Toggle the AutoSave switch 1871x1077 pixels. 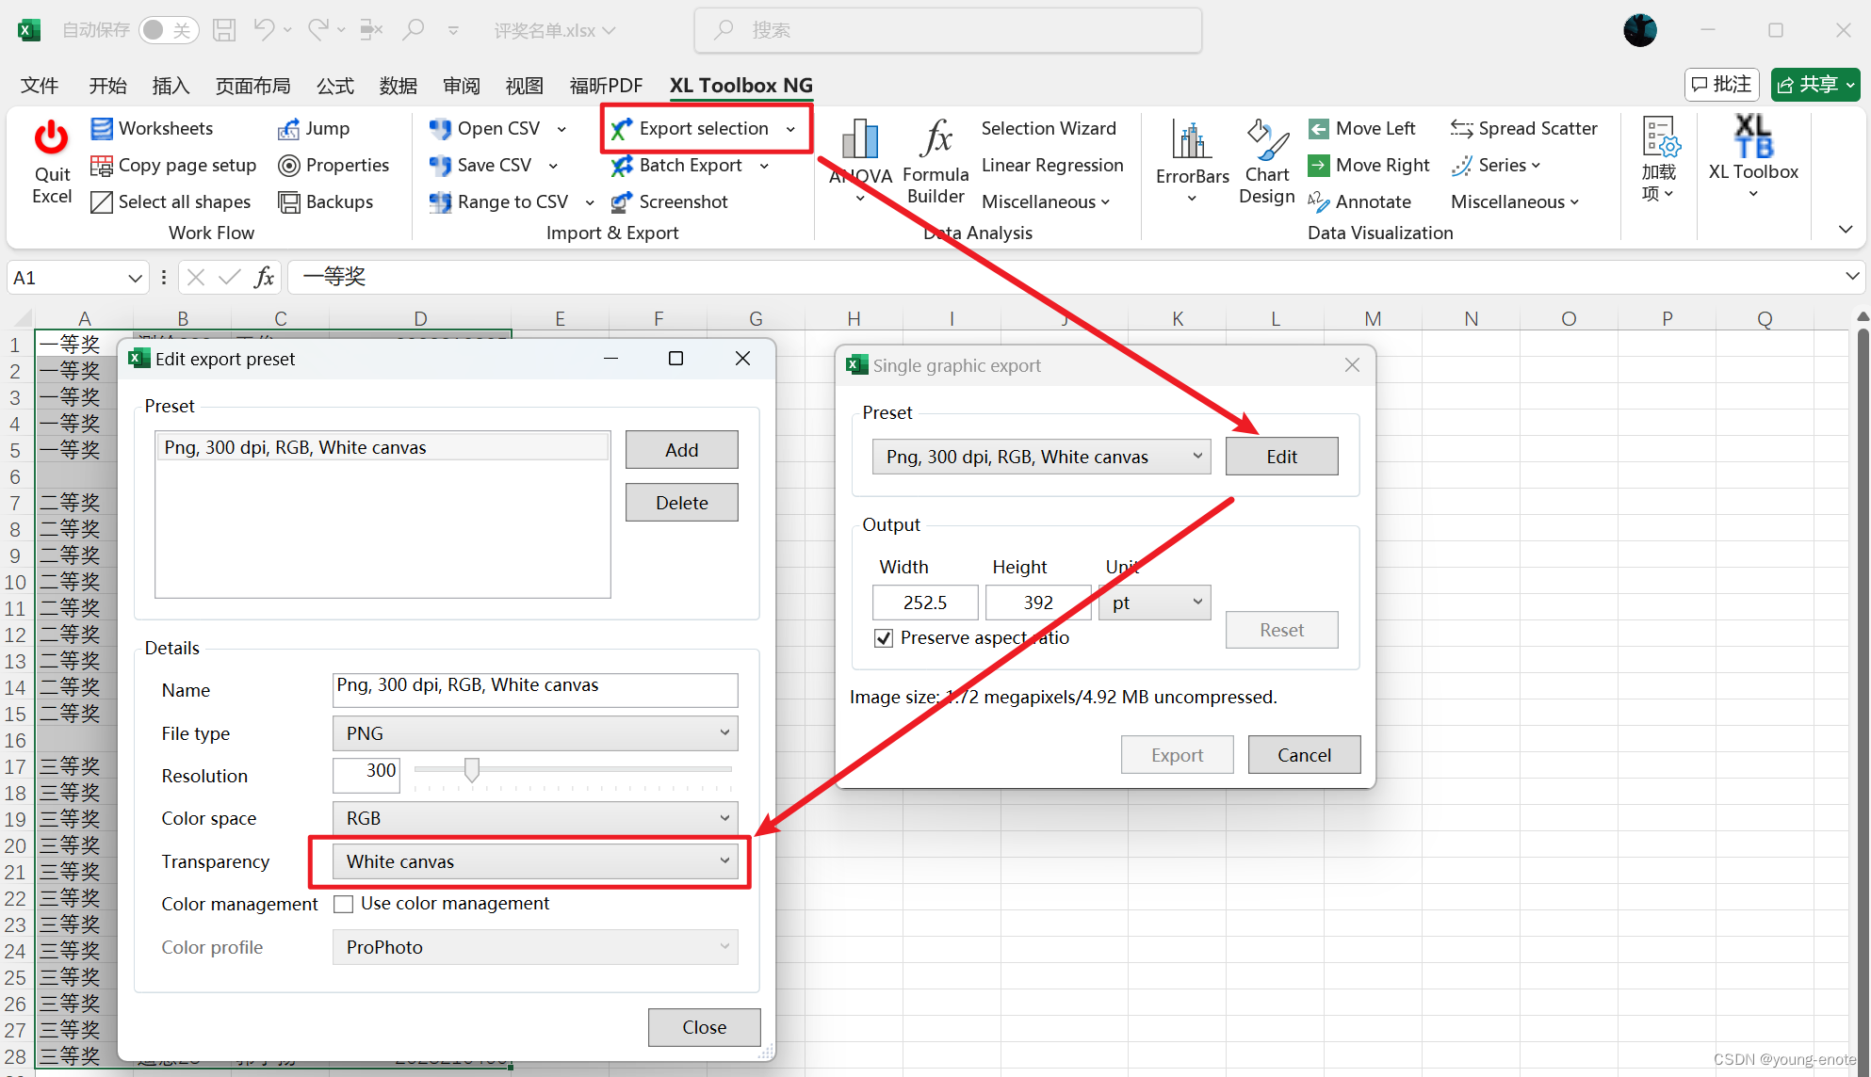click(169, 30)
